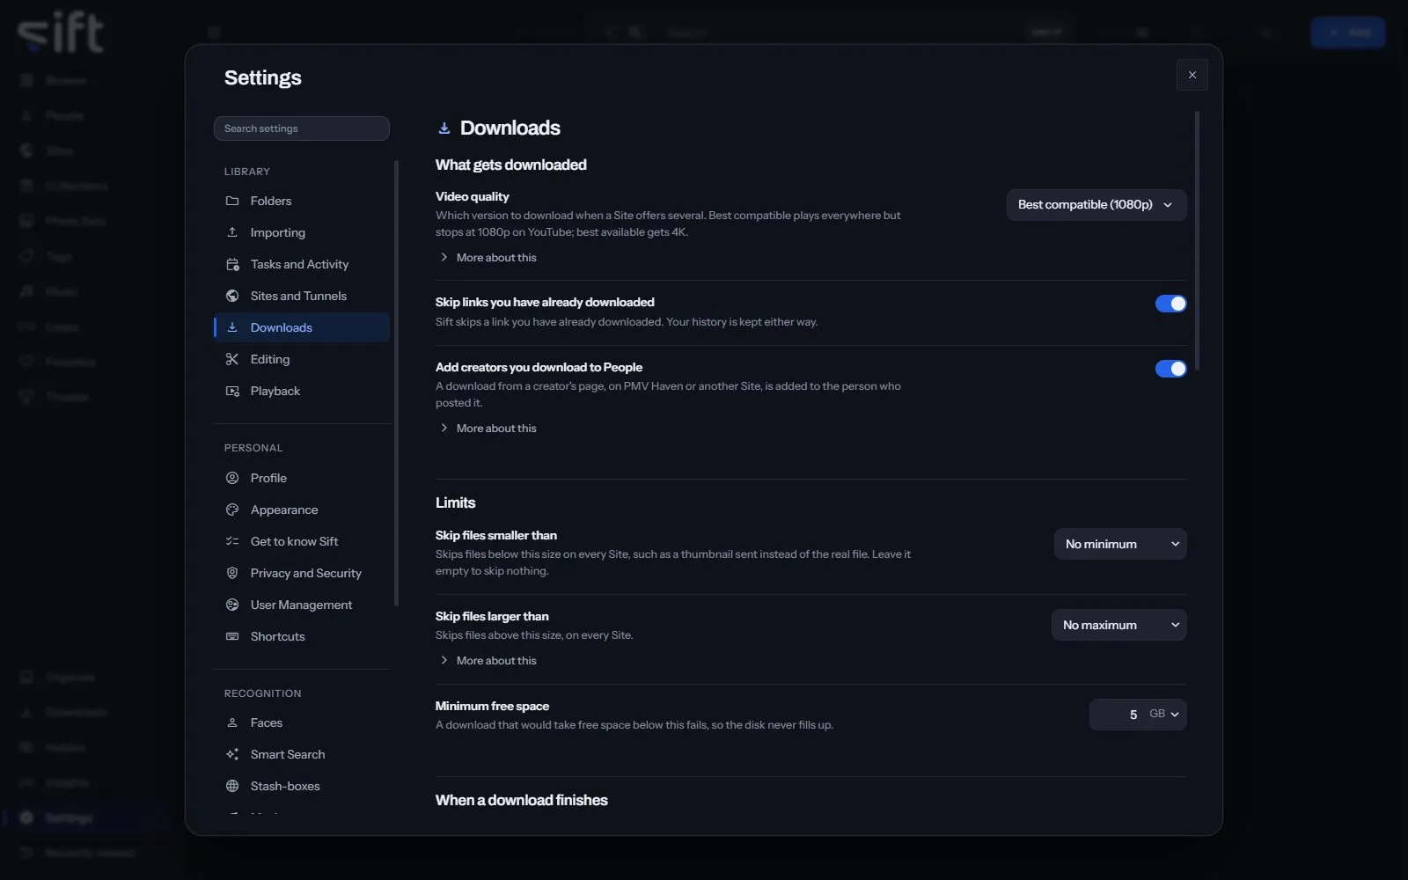Expand More about this under Video quality
This screenshot has width=1408, height=880.
pos(488,258)
